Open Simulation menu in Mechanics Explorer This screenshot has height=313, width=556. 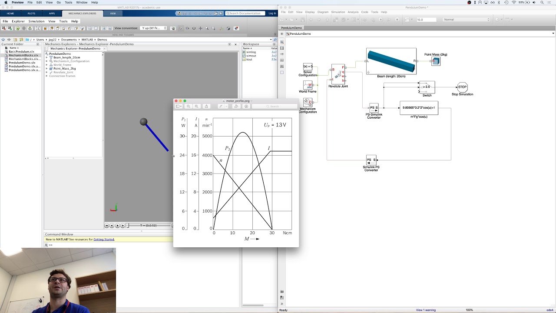(36, 21)
